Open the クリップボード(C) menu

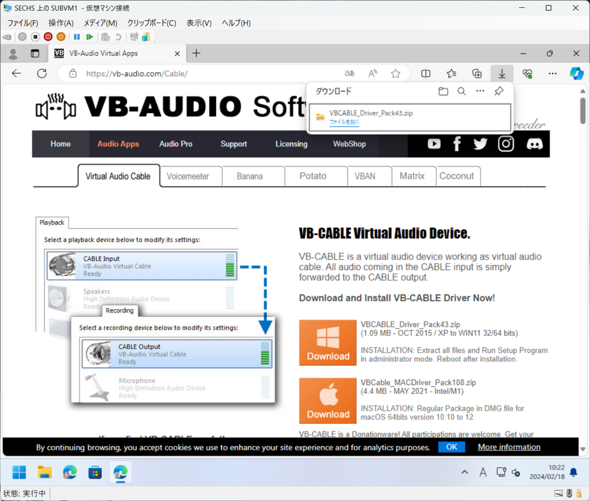151,23
